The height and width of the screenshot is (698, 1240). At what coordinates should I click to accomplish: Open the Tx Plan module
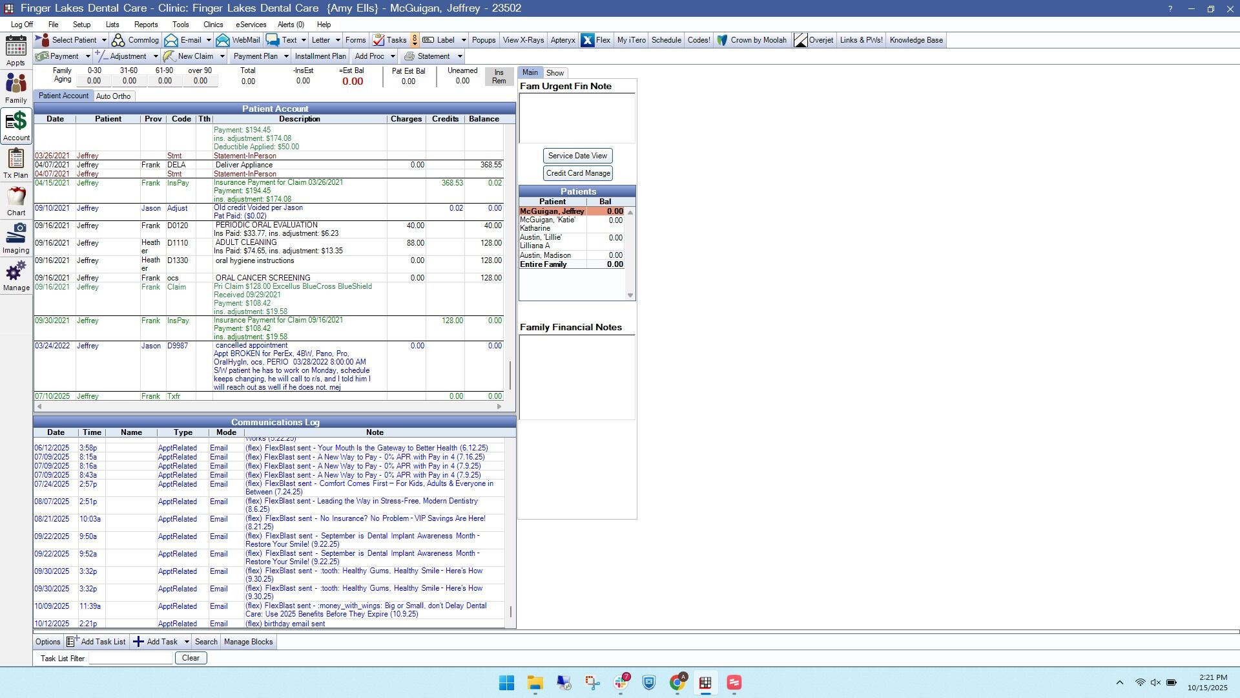15,163
